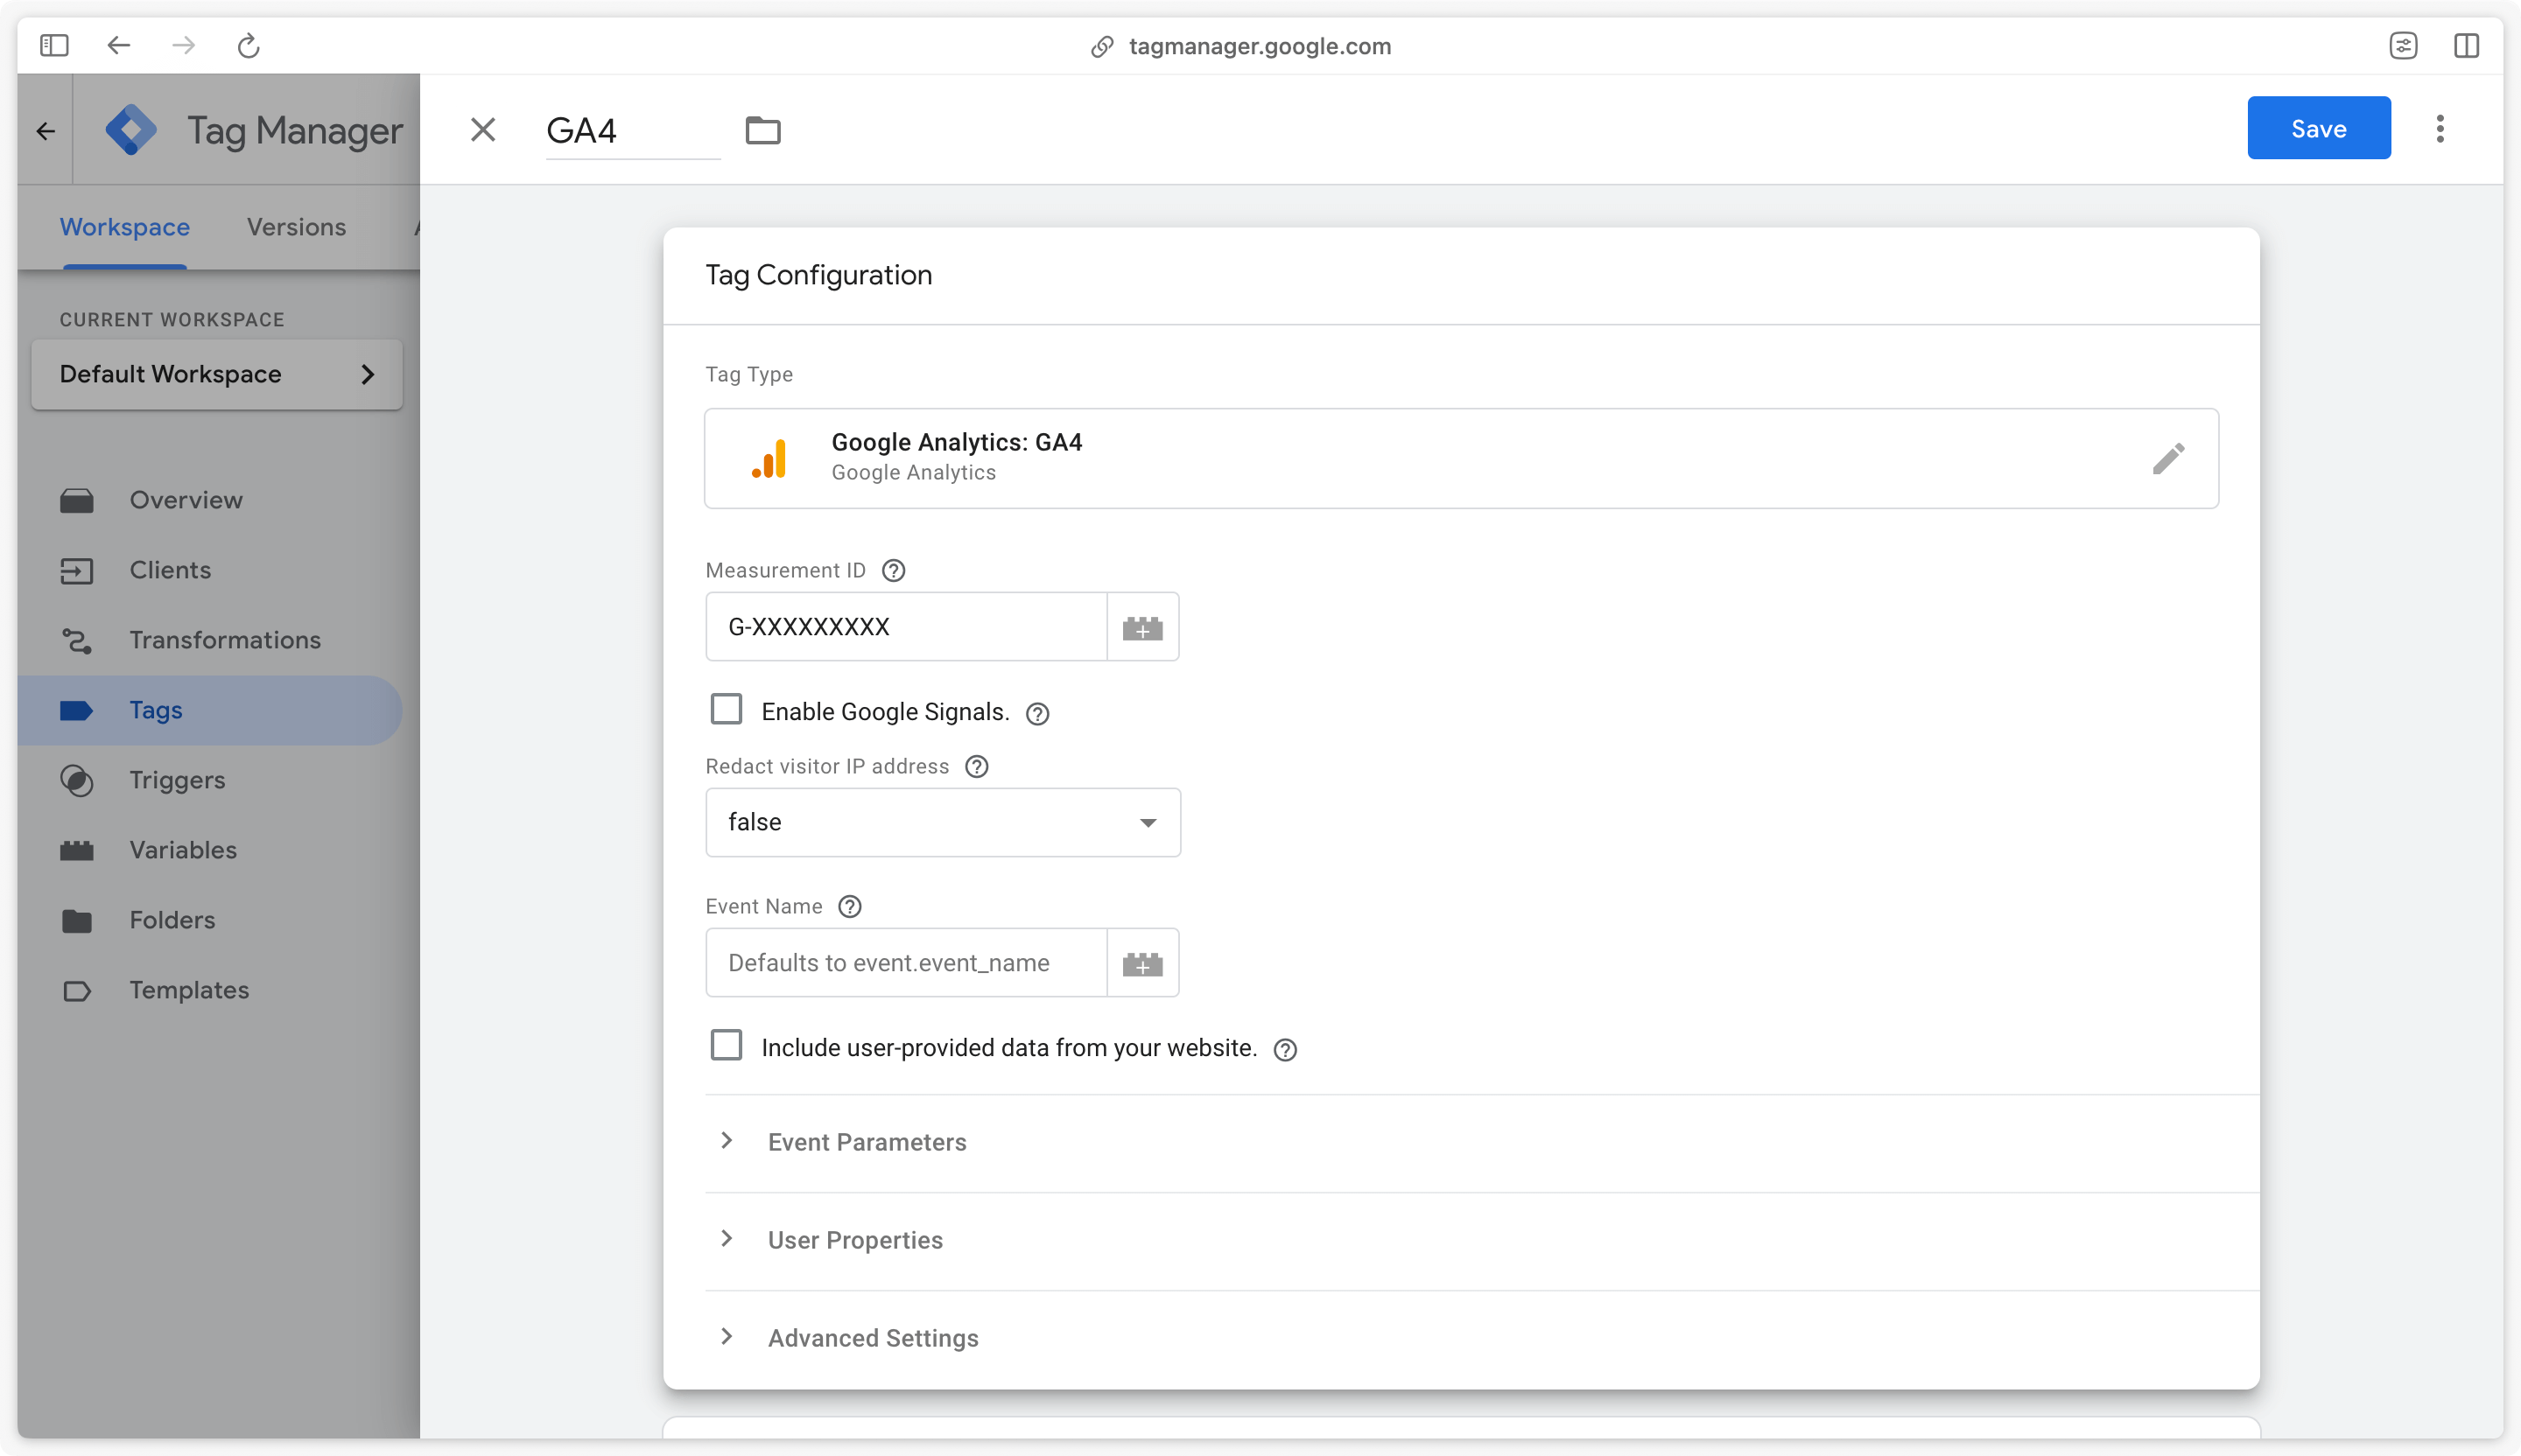Click the Transformations sidebar icon
Screen dimensions: 2521x1456
click(x=77, y=640)
